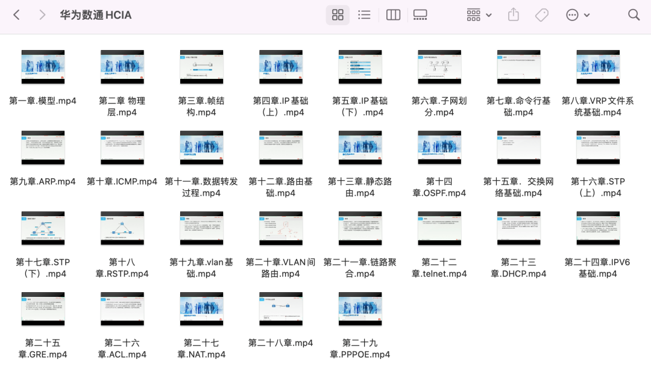Go back using the left chevron
651x374 pixels.
(16, 15)
